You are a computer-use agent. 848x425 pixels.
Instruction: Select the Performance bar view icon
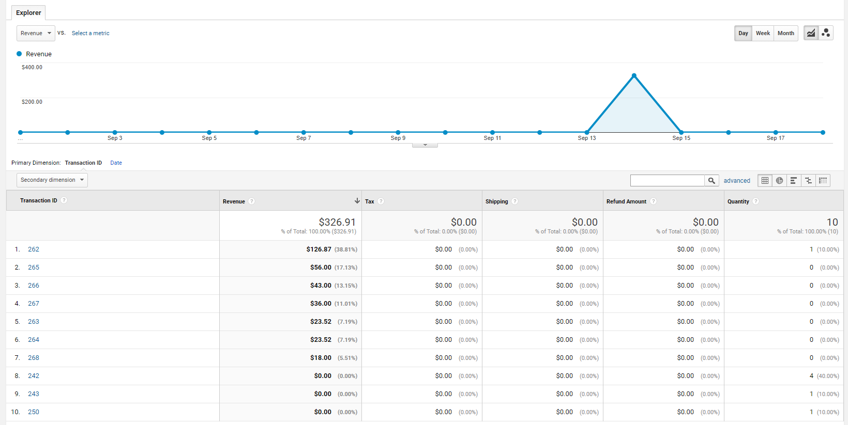click(x=794, y=180)
